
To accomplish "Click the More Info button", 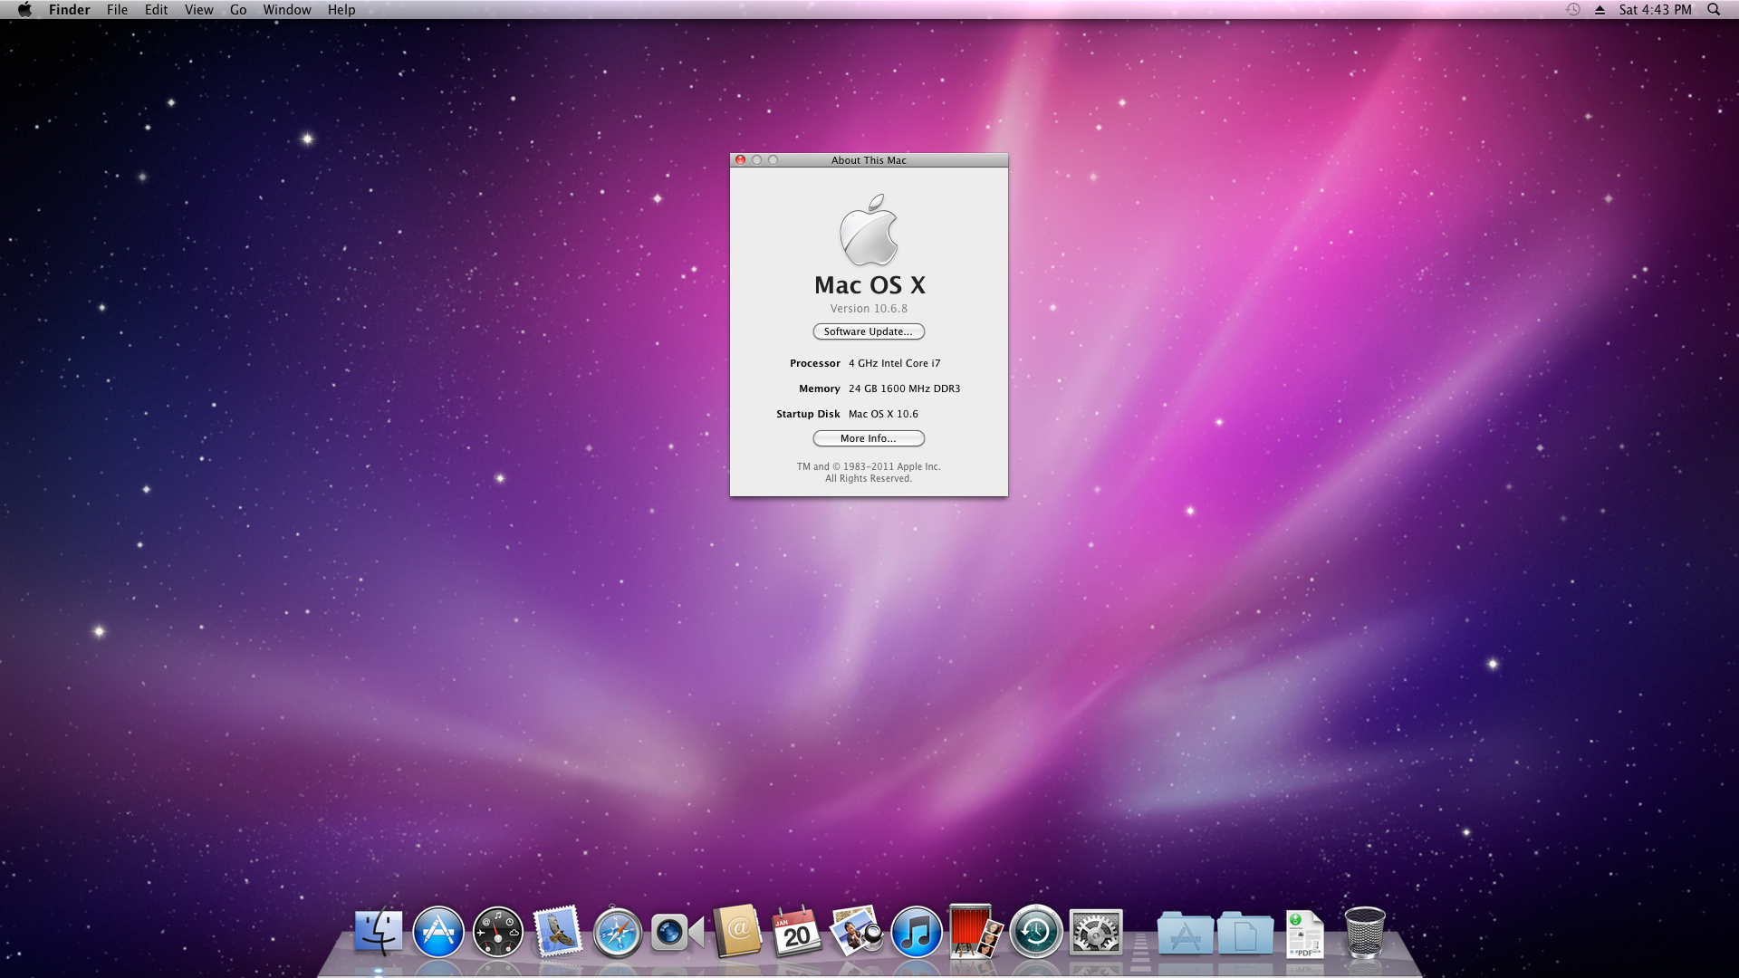I will tap(868, 438).
